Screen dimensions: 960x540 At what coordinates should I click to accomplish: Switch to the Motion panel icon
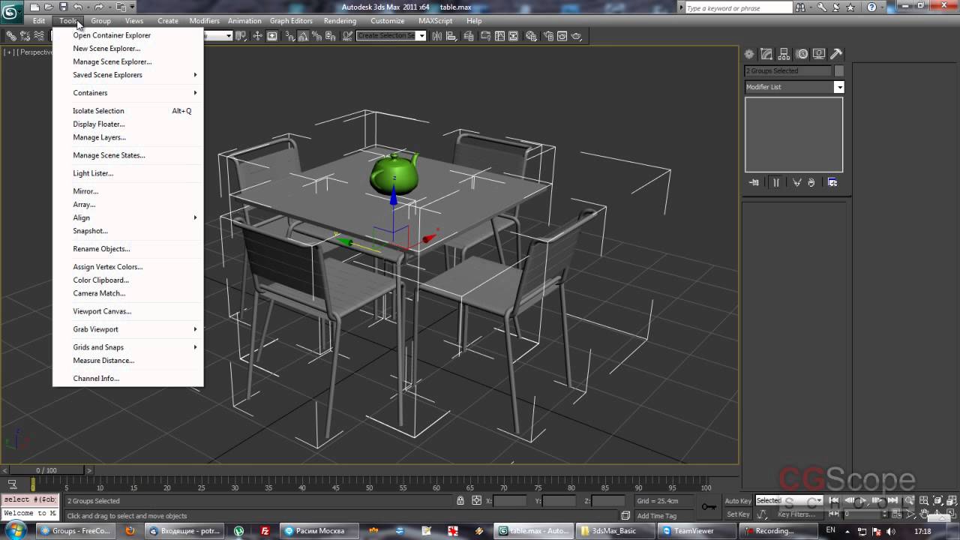tap(802, 54)
